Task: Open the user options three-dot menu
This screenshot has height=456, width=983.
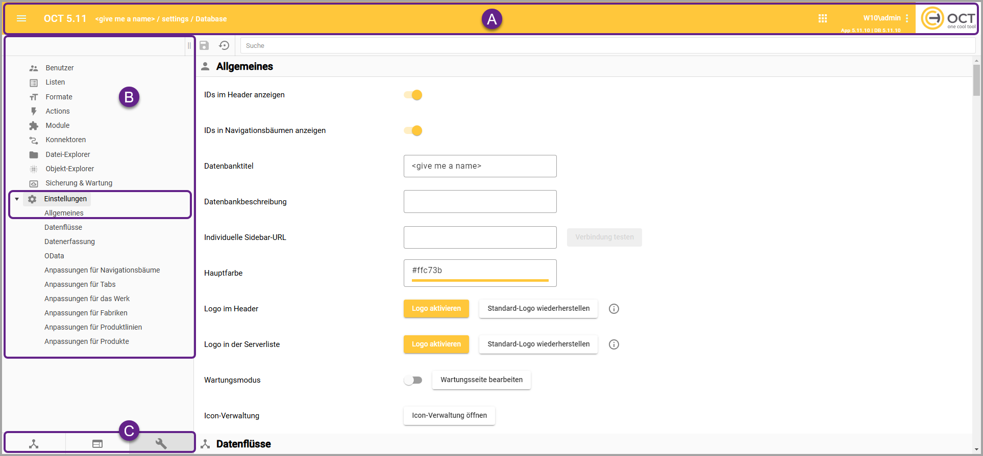Action: (907, 18)
